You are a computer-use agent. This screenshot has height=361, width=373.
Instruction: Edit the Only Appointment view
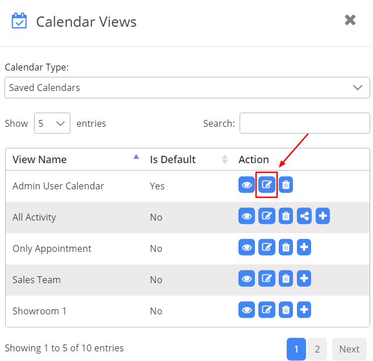[266, 247]
